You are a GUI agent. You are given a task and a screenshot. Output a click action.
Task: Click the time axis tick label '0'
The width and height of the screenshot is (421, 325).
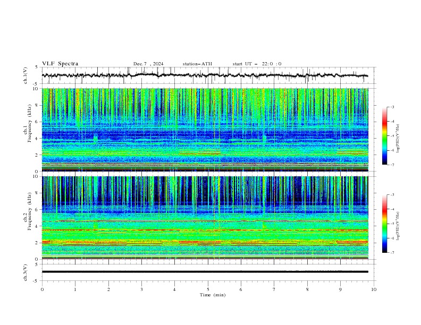(x=42, y=289)
